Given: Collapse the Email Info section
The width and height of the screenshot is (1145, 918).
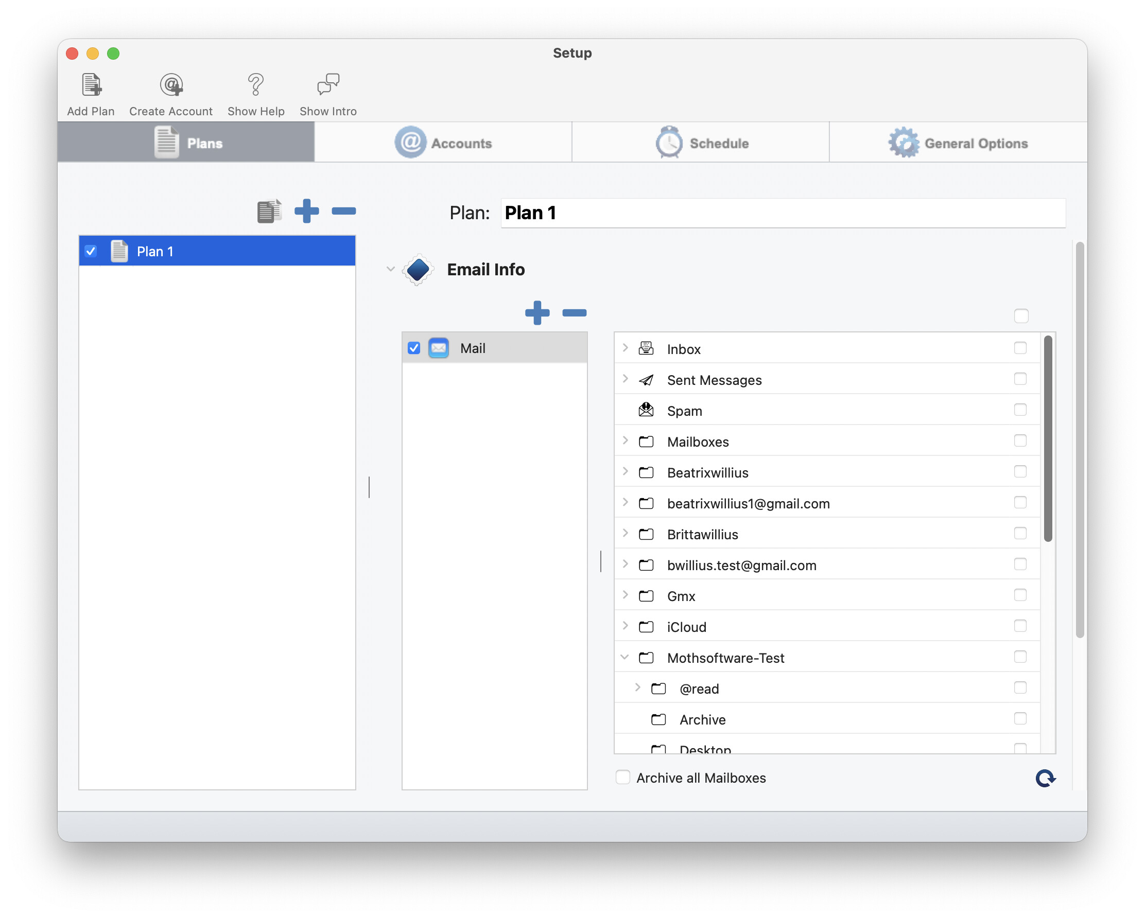Looking at the screenshot, I should pos(390,269).
